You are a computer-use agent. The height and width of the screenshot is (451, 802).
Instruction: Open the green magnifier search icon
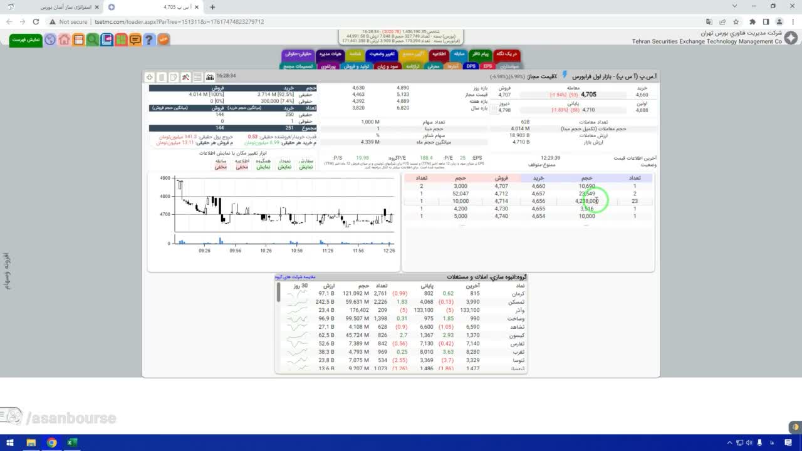[92, 39]
